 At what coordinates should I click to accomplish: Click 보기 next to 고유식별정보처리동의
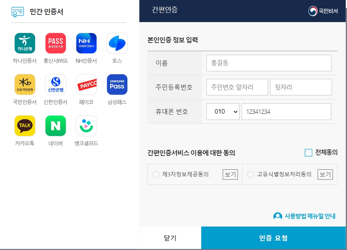pyautogui.click(x=325, y=174)
